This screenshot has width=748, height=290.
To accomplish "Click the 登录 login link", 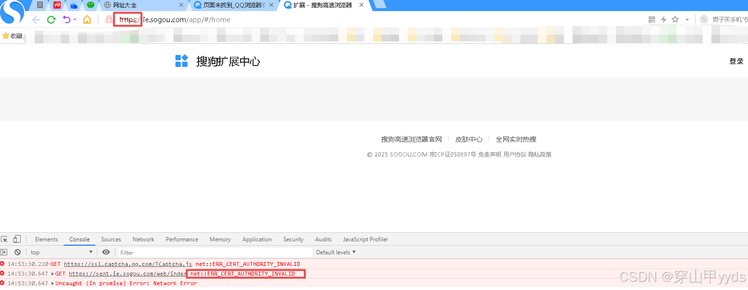I will 736,61.
